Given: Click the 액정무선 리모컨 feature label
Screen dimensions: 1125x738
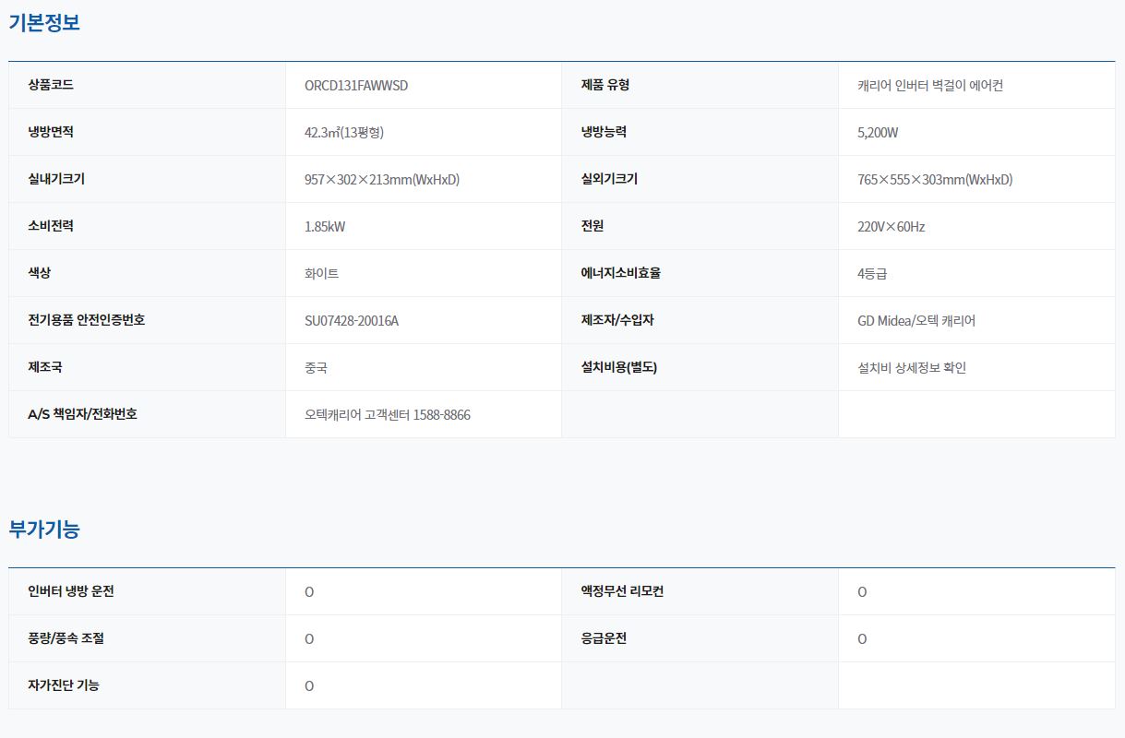Looking at the screenshot, I should pos(622,591).
